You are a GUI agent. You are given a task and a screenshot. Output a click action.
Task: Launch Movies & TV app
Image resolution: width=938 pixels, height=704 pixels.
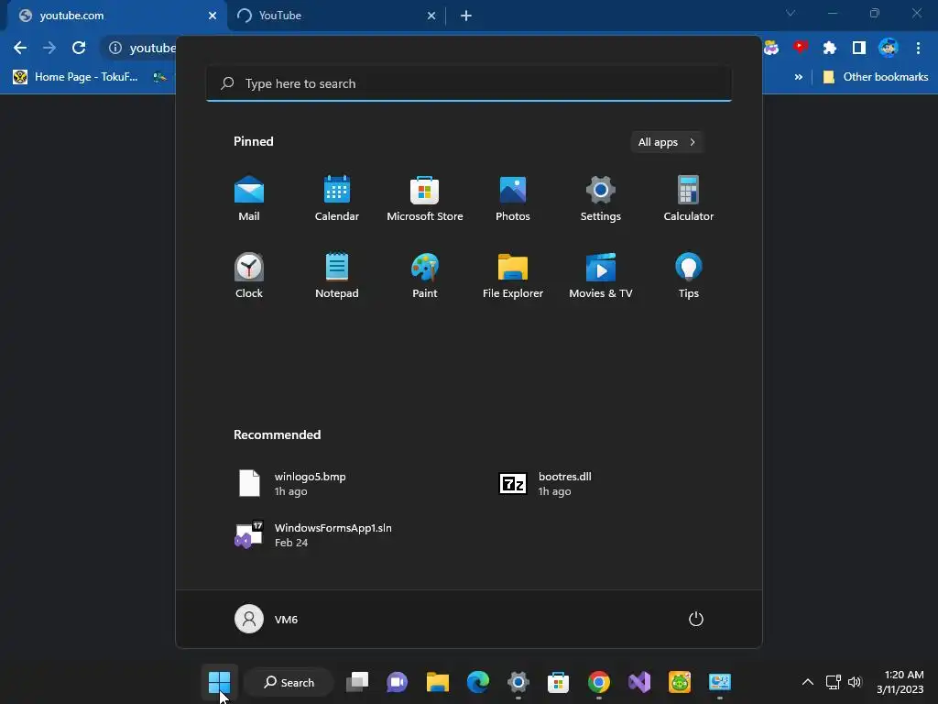tap(601, 275)
